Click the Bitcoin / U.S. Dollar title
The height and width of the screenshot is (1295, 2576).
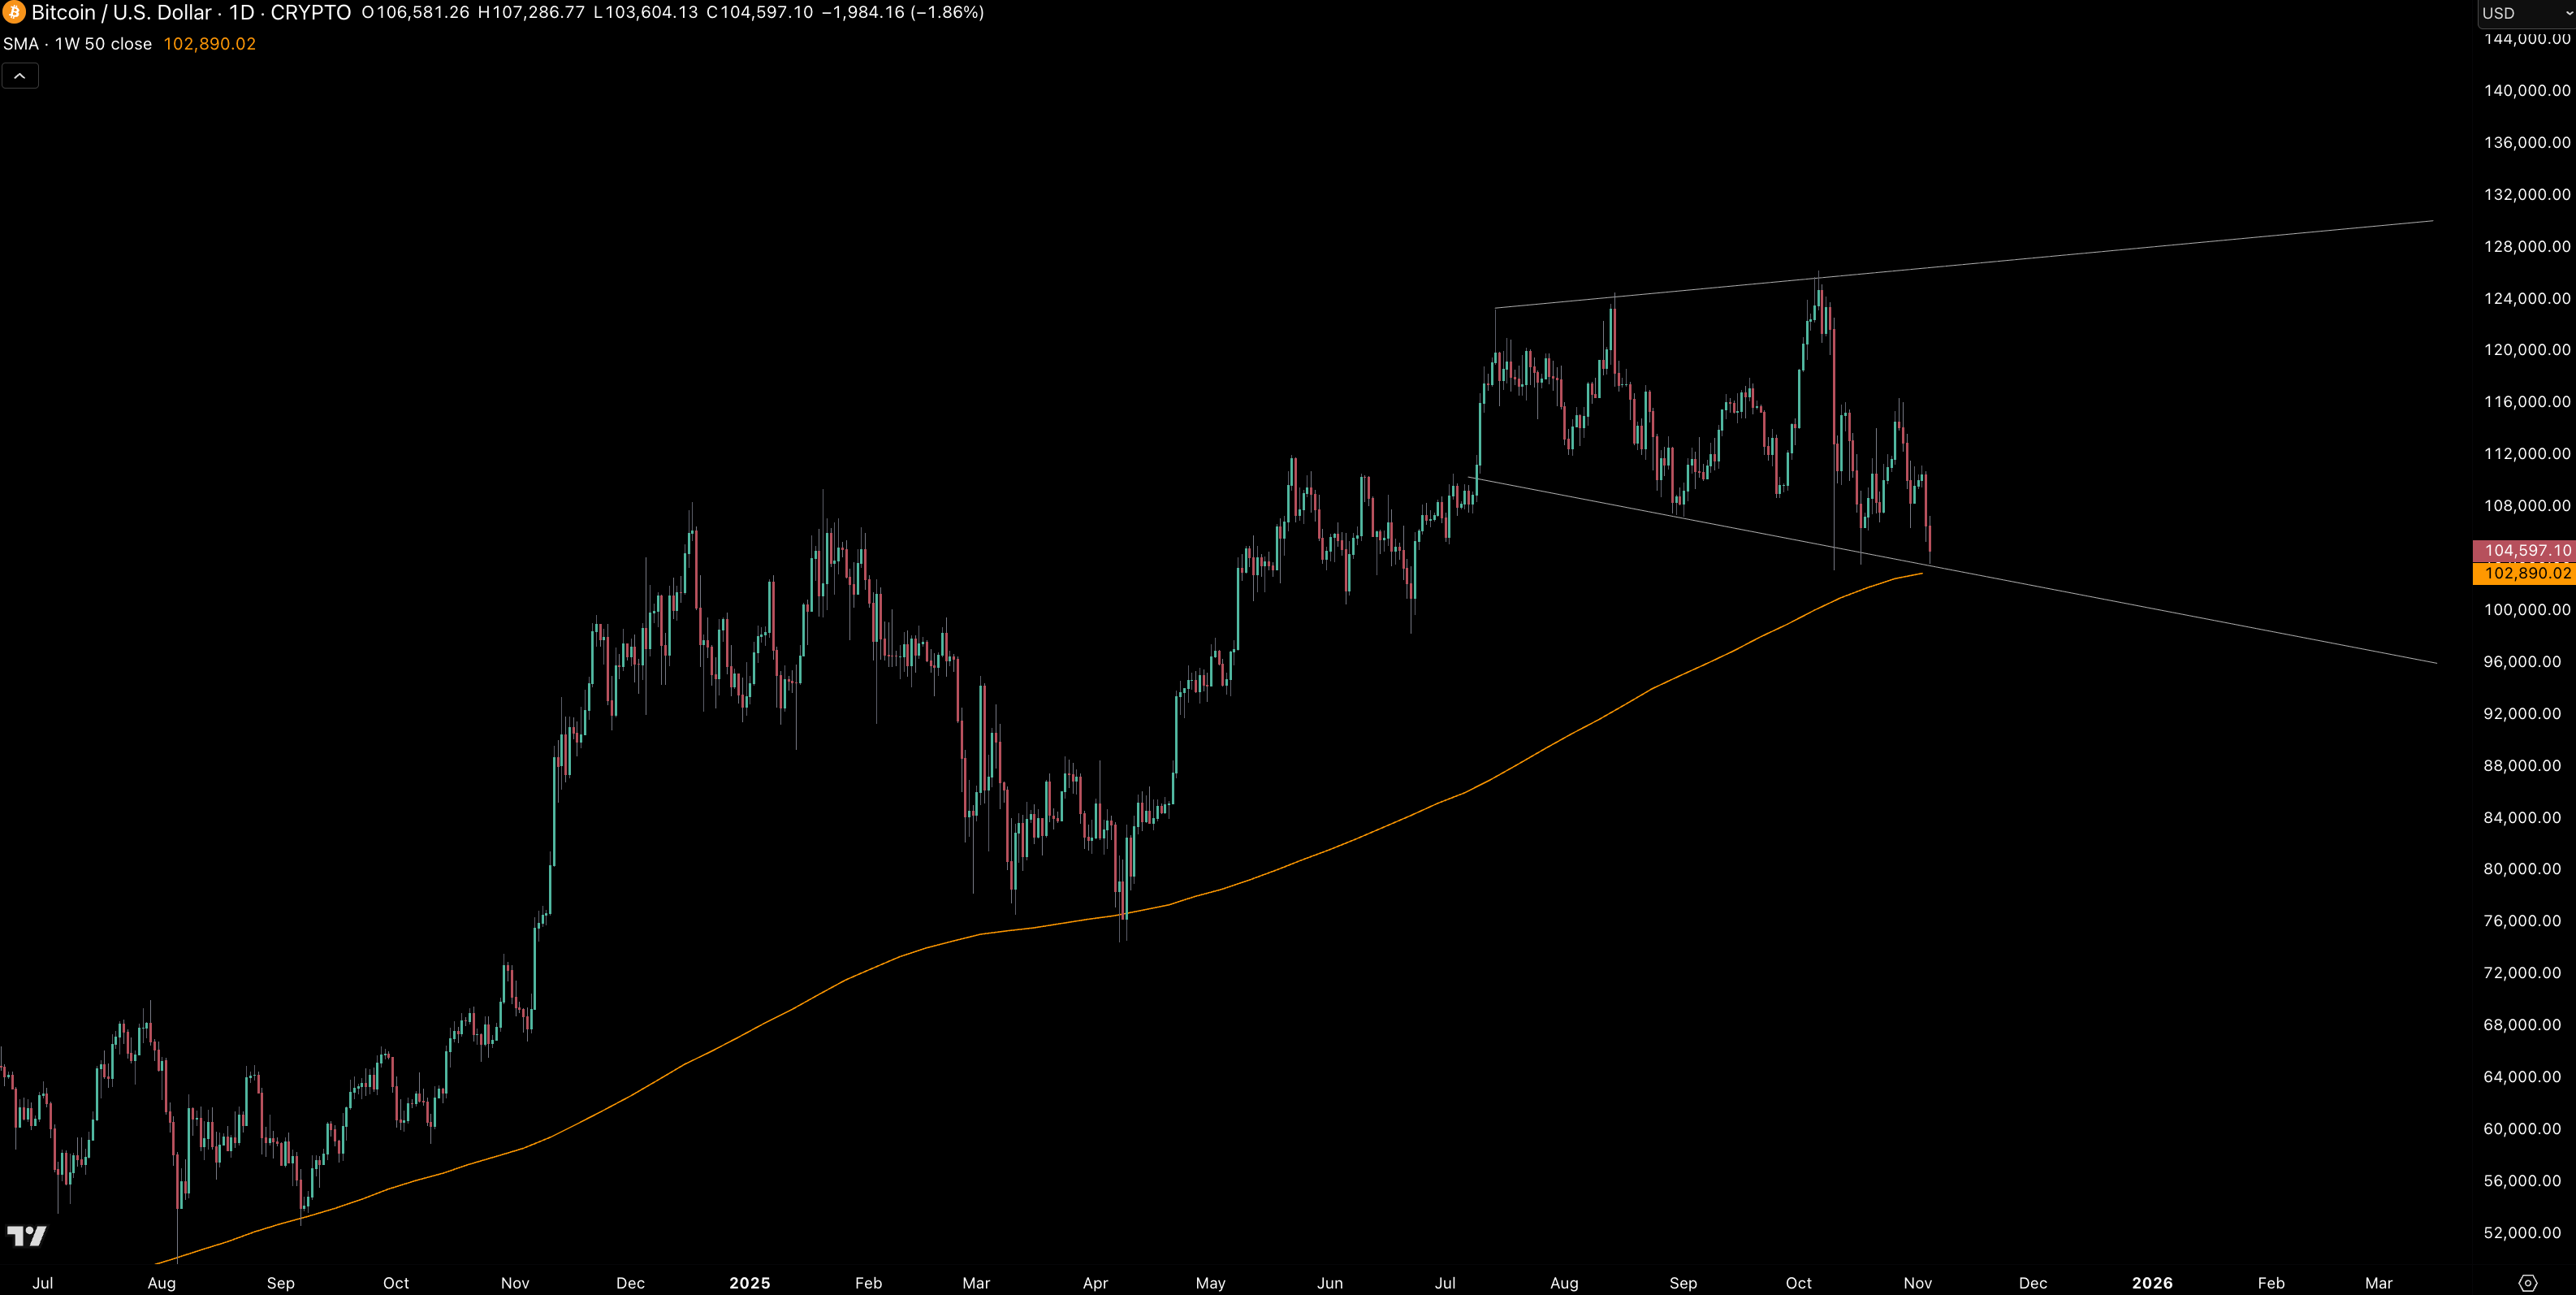pyautogui.click(x=121, y=12)
